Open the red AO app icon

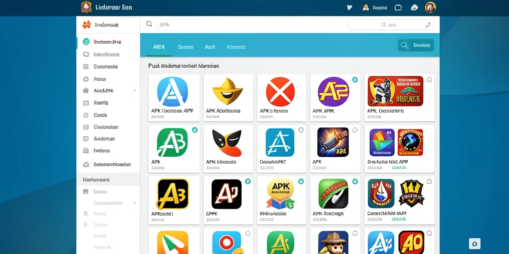click(x=411, y=242)
